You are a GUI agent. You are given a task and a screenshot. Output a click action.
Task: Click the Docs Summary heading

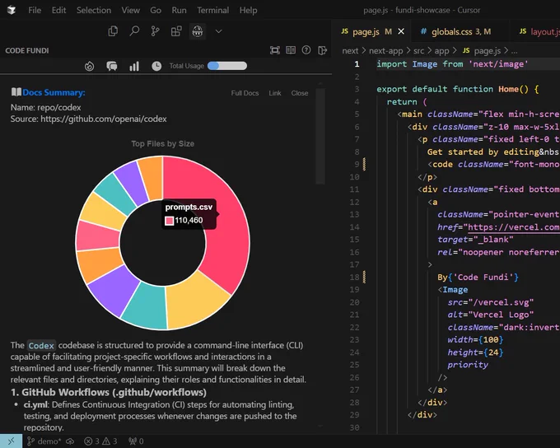point(54,92)
